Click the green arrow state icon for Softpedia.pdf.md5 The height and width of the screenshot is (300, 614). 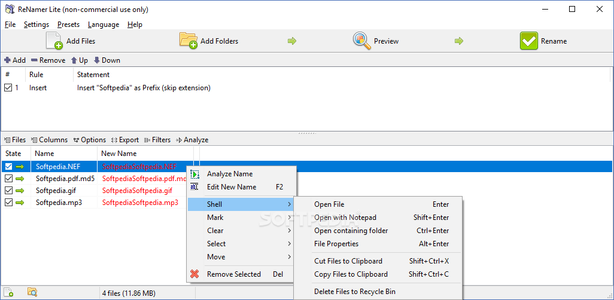(x=20, y=179)
